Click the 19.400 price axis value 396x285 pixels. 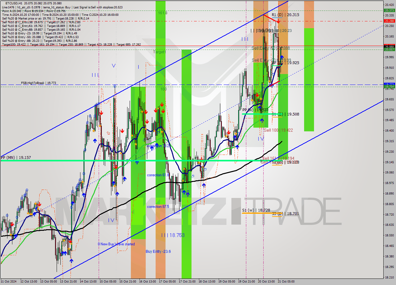pos(389,130)
